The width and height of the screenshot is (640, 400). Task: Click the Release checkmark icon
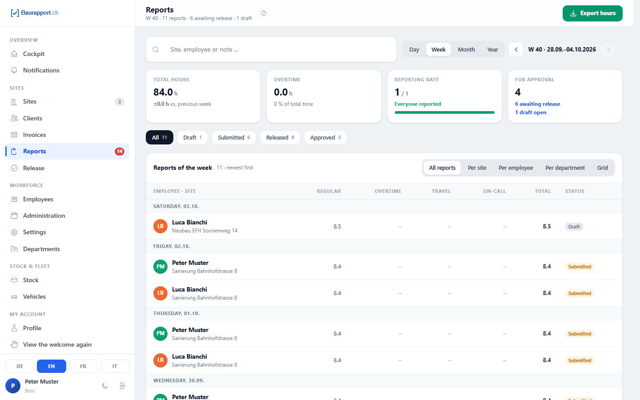pos(14,168)
